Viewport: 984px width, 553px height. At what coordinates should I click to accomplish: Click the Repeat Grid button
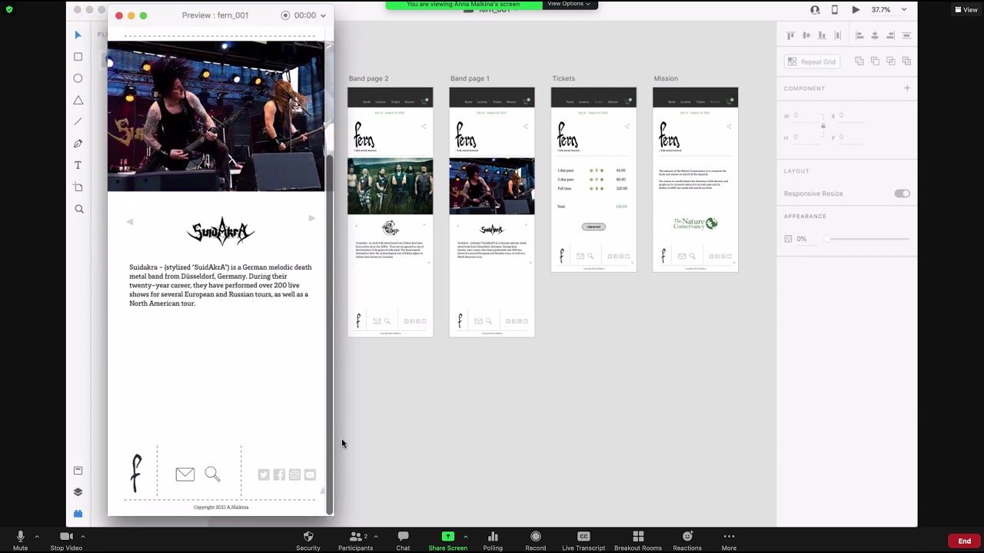tap(812, 61)
